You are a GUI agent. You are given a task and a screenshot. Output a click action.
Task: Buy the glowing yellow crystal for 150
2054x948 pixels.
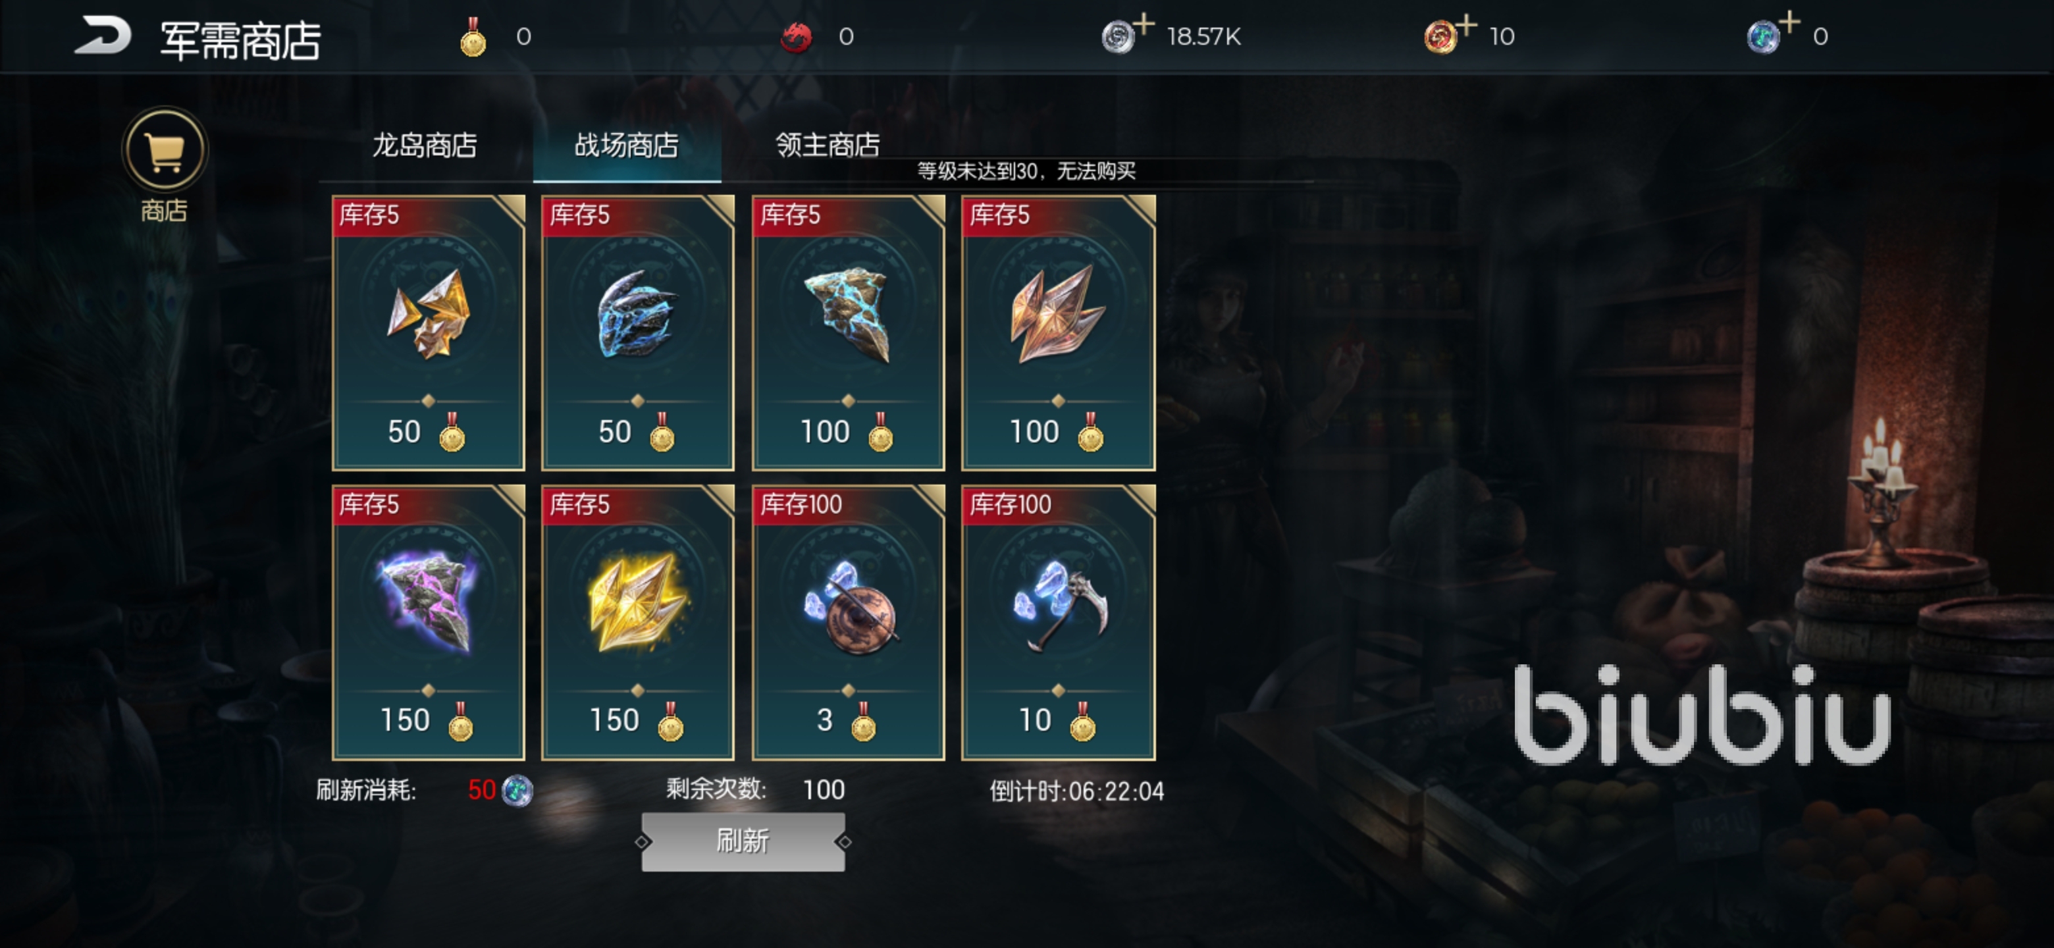click(x=638, y=623)
